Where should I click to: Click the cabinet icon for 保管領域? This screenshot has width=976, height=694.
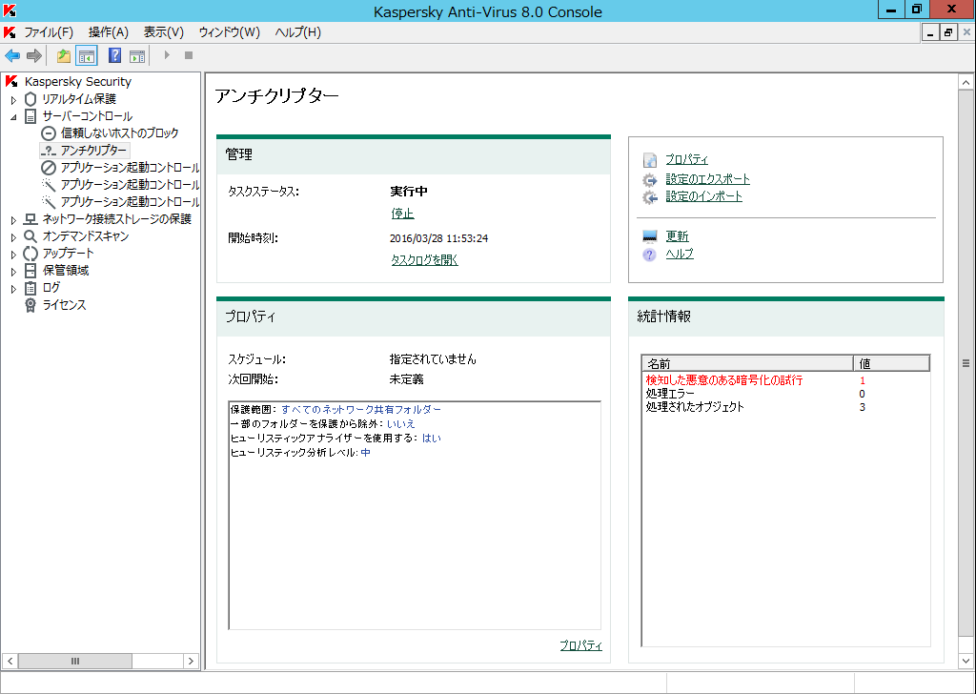[30, 271]
